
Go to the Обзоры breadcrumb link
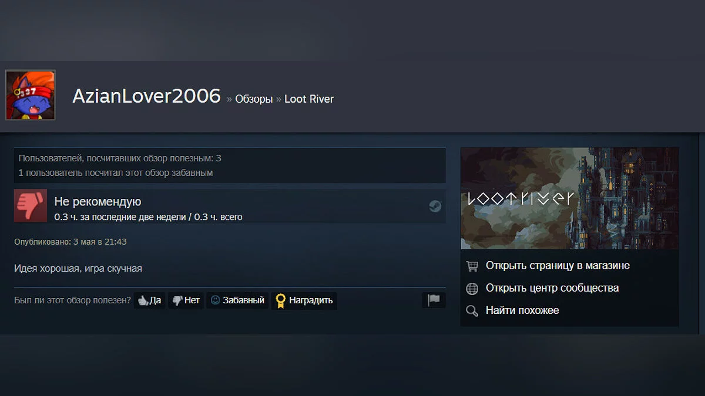point(254,99)
